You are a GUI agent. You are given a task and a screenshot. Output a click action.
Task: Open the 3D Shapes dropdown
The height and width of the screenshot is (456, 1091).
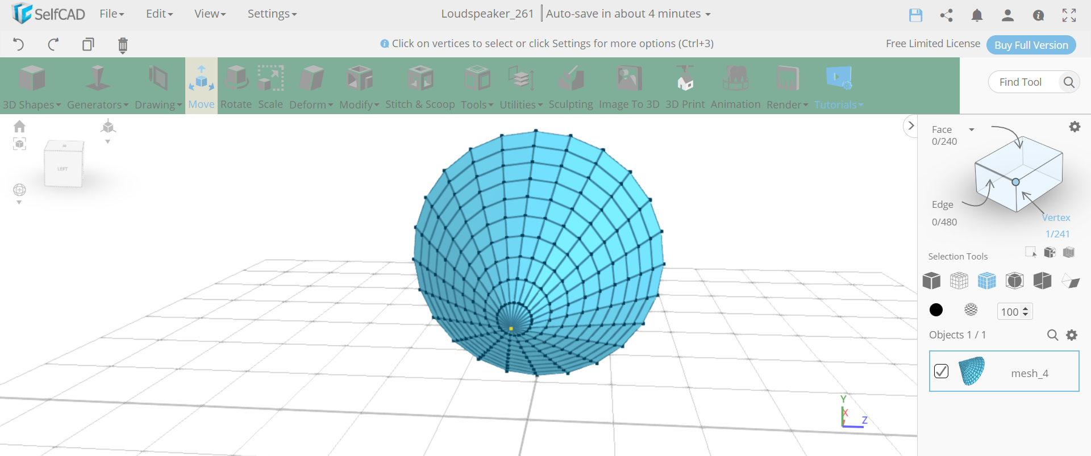(x=32, y=86)
